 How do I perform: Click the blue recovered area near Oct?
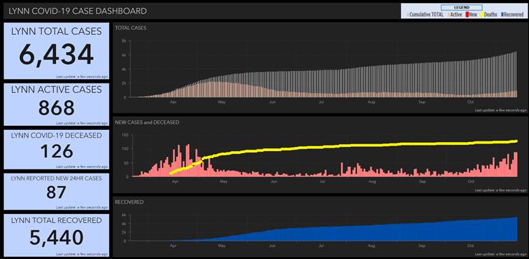tap(470, 231)
